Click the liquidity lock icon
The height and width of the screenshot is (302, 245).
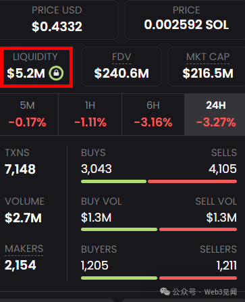click(x=56, y=73)
